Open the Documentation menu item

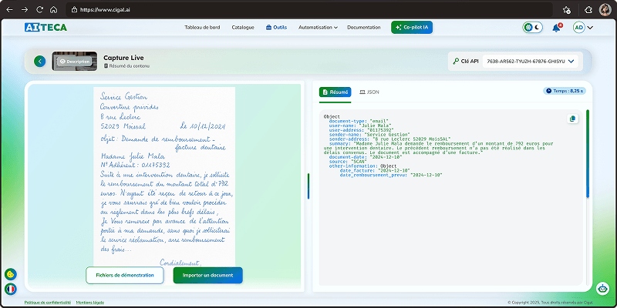(x=363, y=28)
